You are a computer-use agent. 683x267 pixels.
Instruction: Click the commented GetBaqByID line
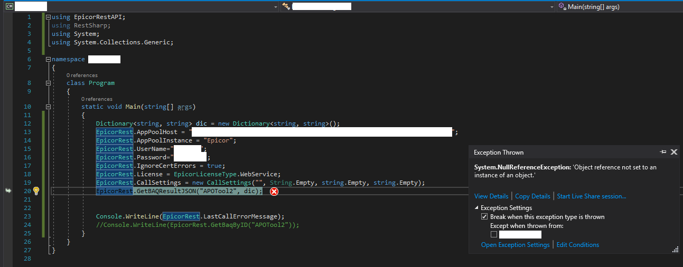click(198, 225)
